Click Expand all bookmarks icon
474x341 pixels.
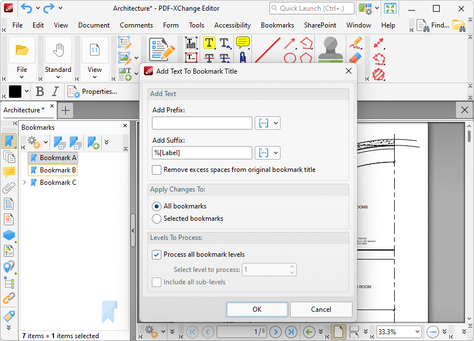60,142
